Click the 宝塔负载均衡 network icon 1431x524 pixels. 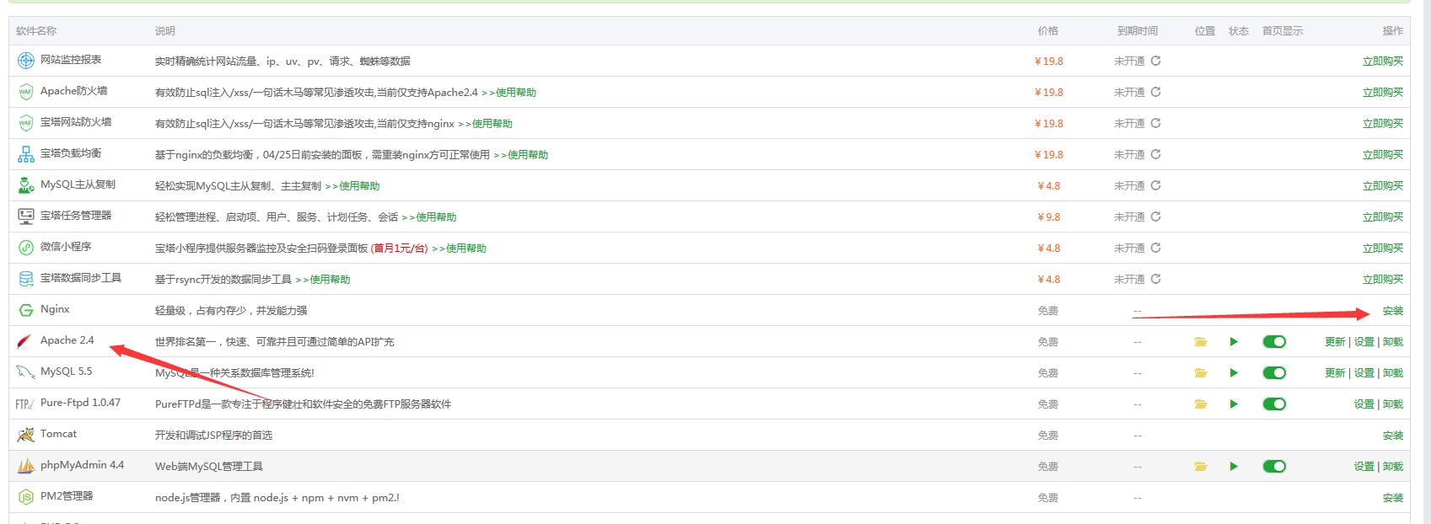pos(26,154)
